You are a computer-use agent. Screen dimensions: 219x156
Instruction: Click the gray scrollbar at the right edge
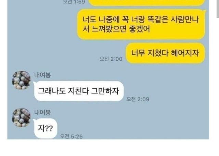coord(218,9)
